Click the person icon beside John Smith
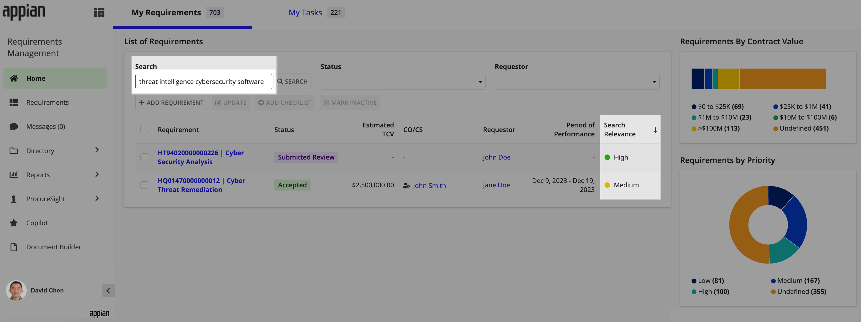 406,186
